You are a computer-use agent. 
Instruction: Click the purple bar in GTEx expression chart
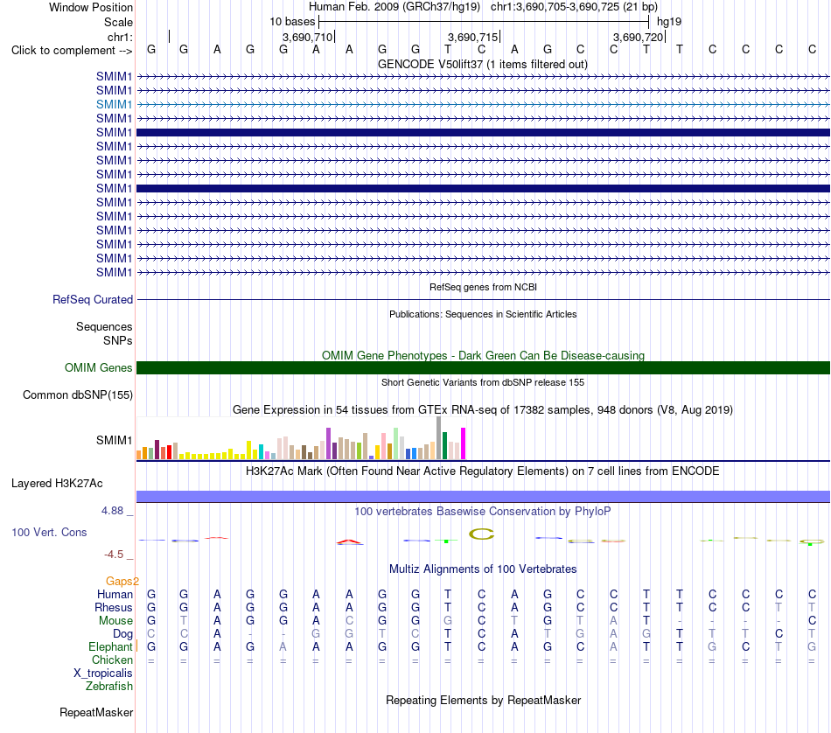tap(329, 443)
